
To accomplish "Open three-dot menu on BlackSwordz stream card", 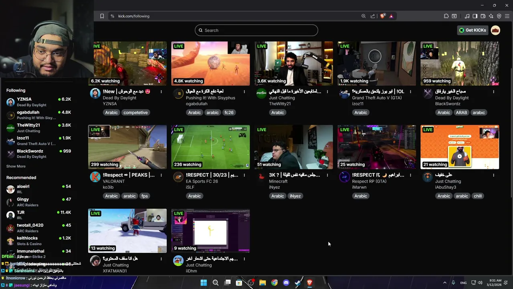I will pos(493,92).
